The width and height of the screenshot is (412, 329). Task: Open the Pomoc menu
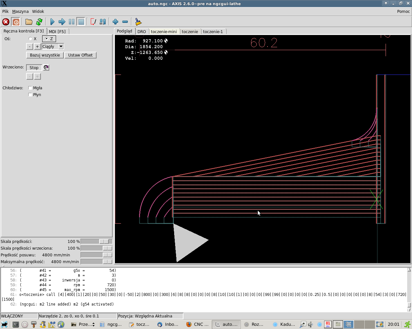click(403, 11)
